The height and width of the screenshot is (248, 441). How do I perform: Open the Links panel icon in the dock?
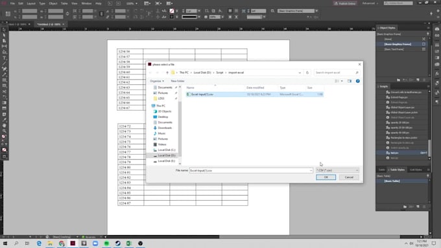click(436, 36)
